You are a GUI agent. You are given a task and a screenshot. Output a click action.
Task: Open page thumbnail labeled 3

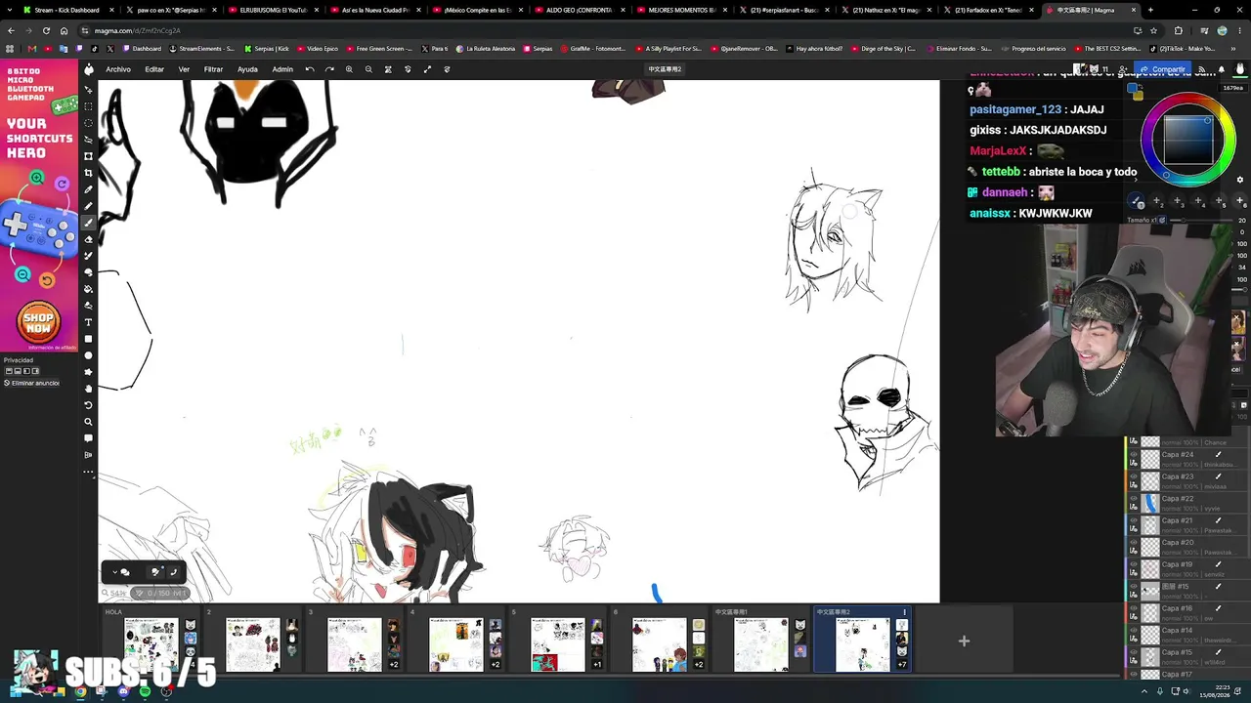tap(354, 643)
